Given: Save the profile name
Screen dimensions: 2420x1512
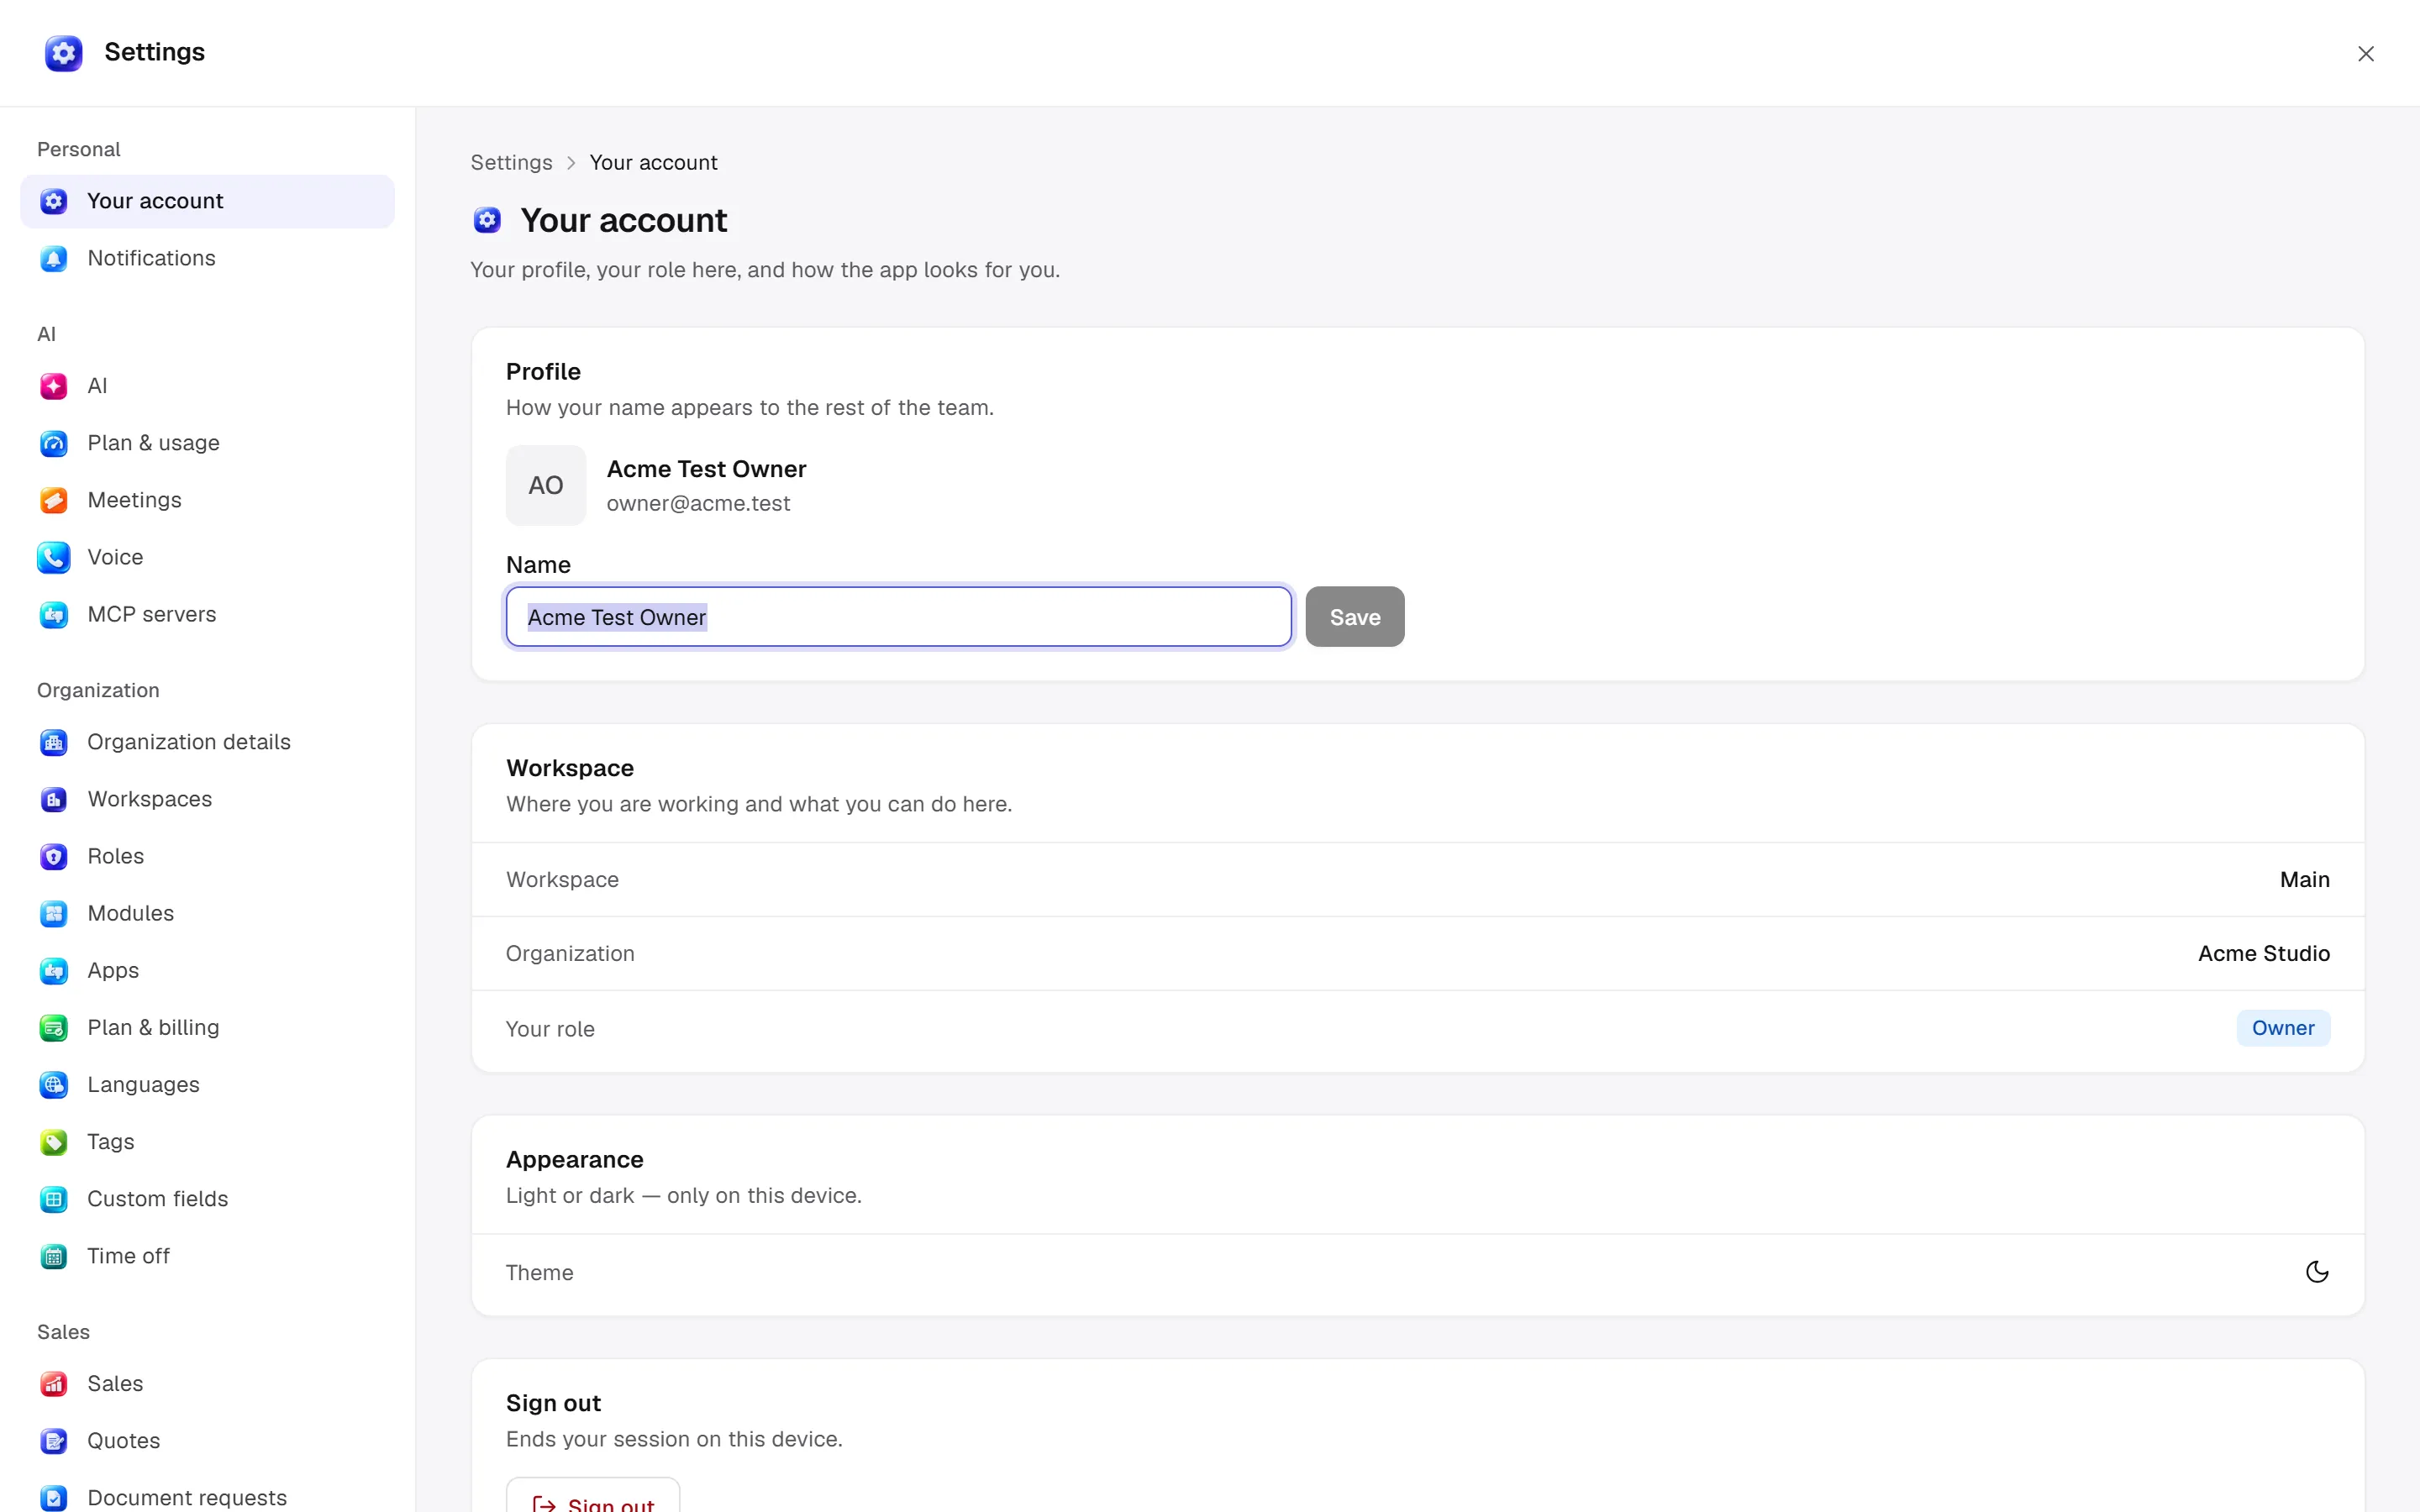Looking at the screenshot, I should click(x=1354, y=617).
